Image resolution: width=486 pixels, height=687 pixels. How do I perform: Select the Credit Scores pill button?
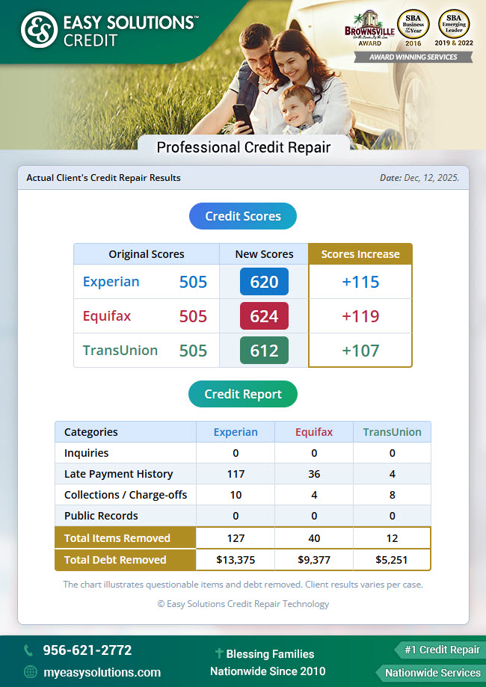click(x=243, y=216)
